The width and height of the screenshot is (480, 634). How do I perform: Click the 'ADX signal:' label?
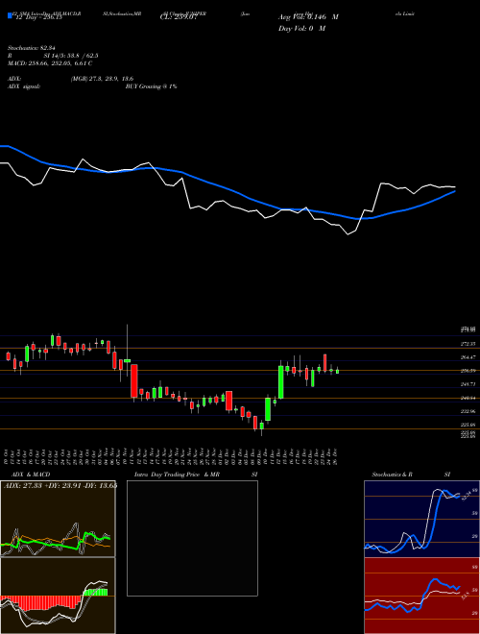[24, 86]
